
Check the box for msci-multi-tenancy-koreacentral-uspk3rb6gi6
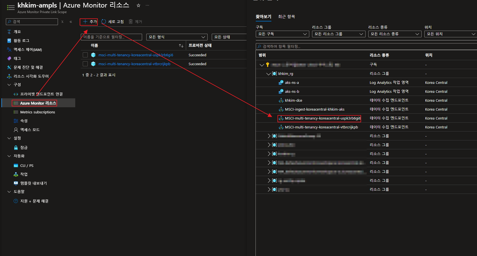click(x=85, y=55)
